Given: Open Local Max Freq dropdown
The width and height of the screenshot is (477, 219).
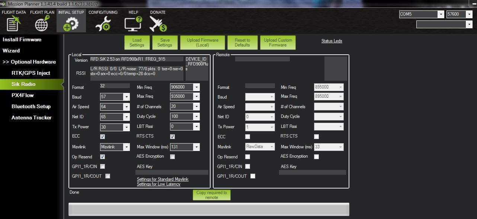Looking at the screenshot, I should tap(185, 97).
